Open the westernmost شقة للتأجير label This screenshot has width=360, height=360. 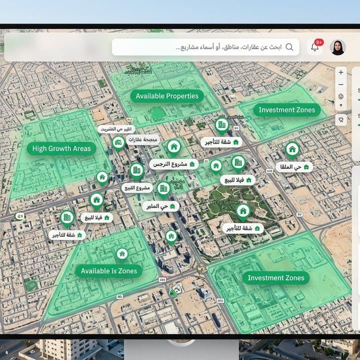pos(67,235)
